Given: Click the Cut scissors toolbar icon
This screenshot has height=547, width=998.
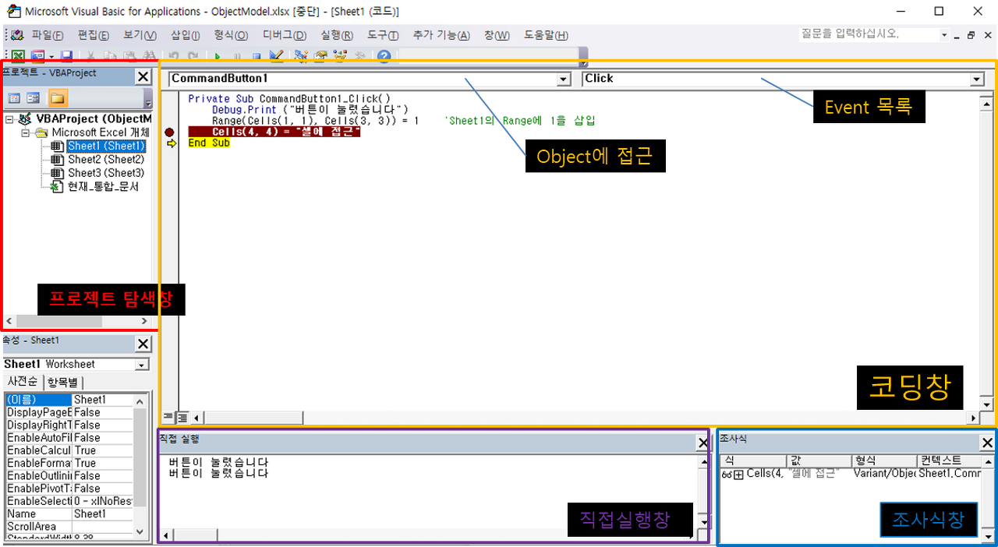Looking at the screenshot, I should [x=90, y=56].
